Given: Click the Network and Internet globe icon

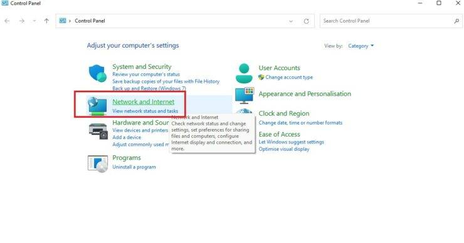Looking at the screenshot, I should (97, 106).
